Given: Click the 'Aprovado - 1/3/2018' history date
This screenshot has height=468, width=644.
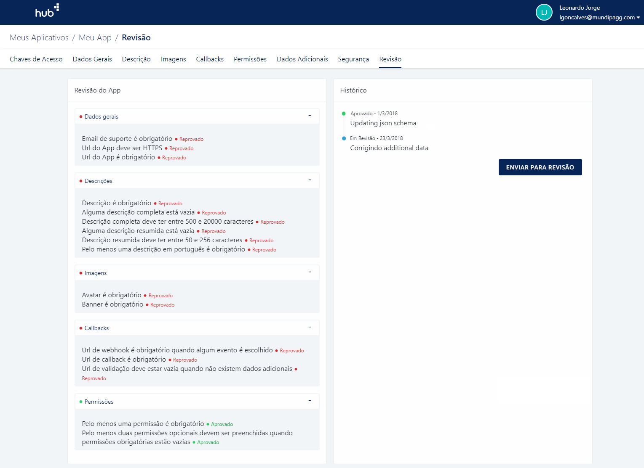Looking at the screenshot, I should pyautogui.click(x=374, y=114).
